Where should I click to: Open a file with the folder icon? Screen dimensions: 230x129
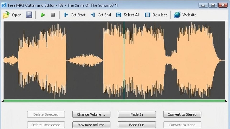6,15
